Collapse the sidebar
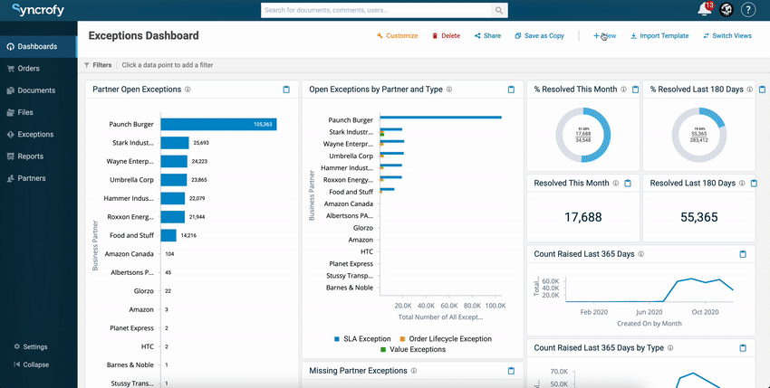Screen dimensions: 770x388 31,365
